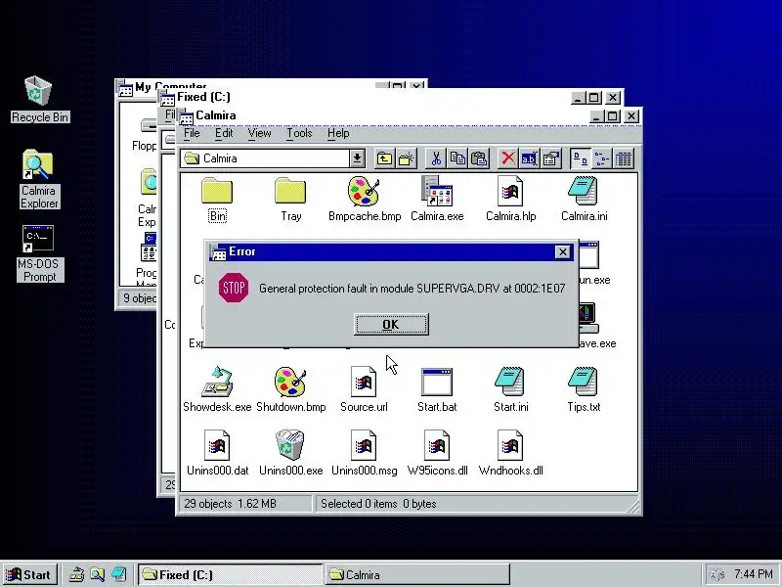Switch to Calmira taskbar button
Viewport: 782px width, 587px height.
tap(417, 575)
